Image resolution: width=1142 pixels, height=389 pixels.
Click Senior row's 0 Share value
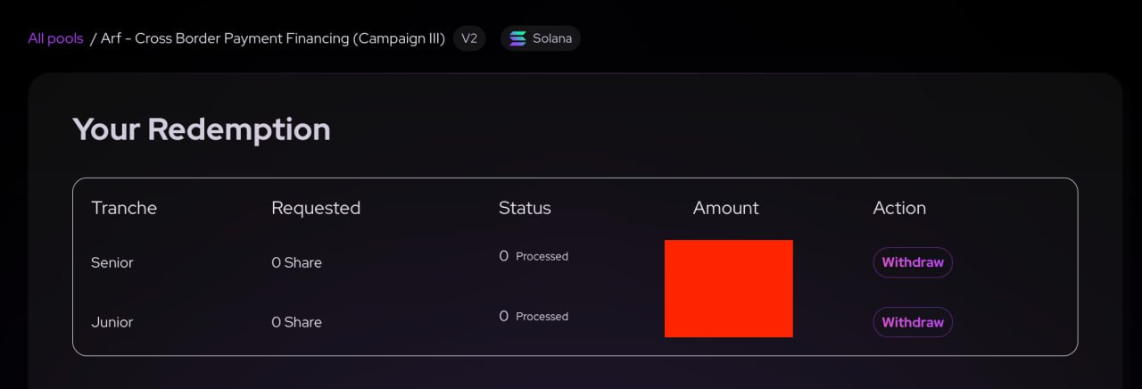[x=296, y=263]
